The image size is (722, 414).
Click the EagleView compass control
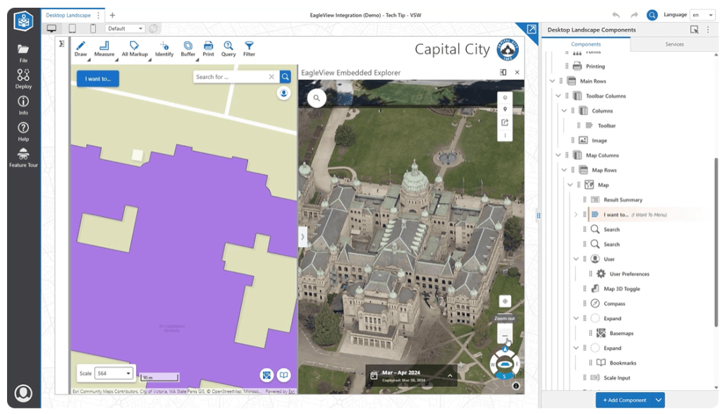tap(505, 364)
